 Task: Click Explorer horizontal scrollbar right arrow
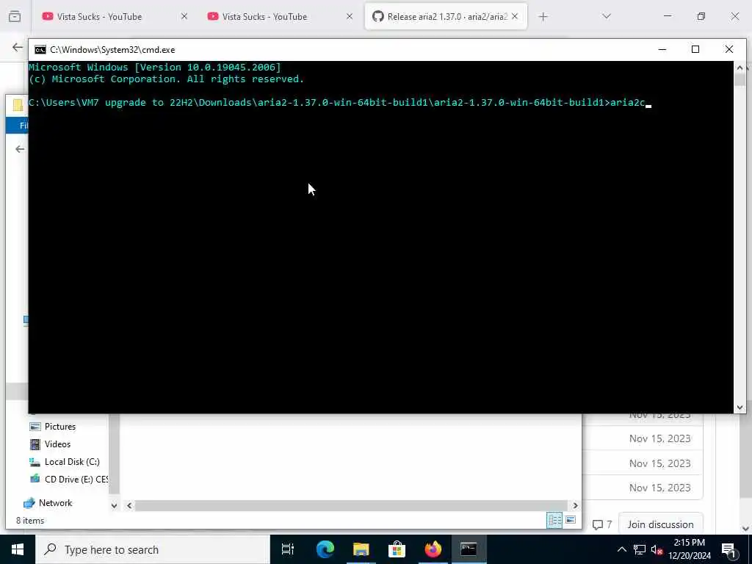pos(575,505)
